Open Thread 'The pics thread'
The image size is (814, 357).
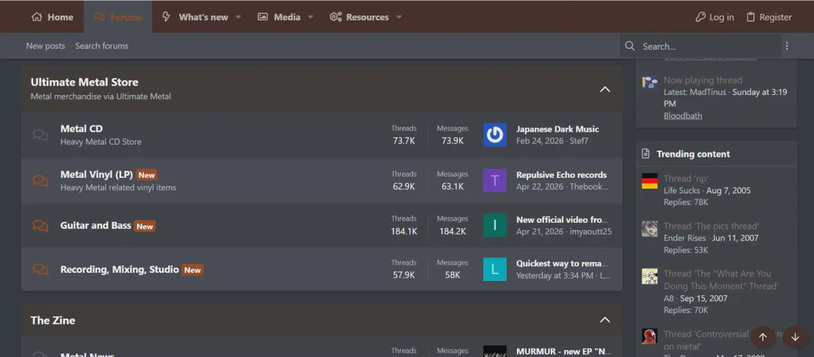(x=711, y=226)
